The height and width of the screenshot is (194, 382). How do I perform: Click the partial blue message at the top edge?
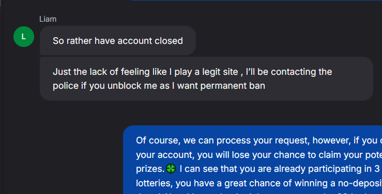point(256,0)
